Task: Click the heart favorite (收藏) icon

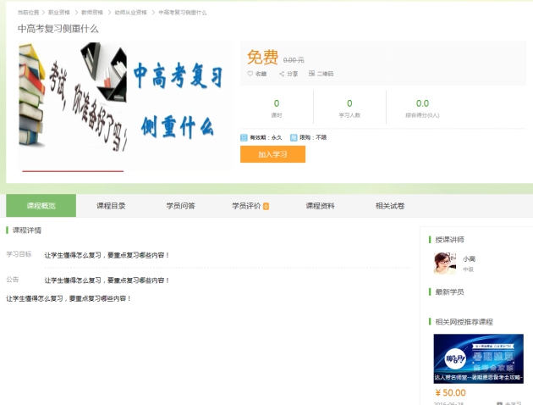Action: coord(250,74)
